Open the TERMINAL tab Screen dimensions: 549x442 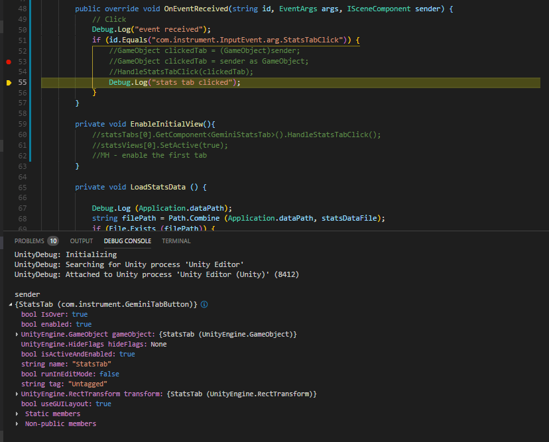[x=176, y=241]
